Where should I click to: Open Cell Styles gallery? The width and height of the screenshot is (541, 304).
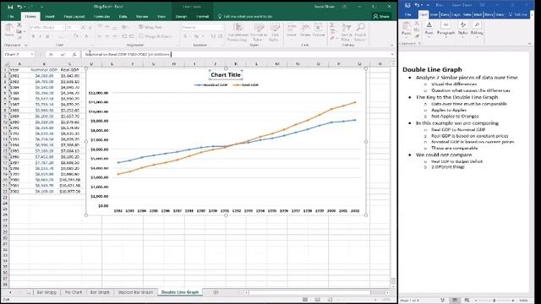(x=275, y=32)
